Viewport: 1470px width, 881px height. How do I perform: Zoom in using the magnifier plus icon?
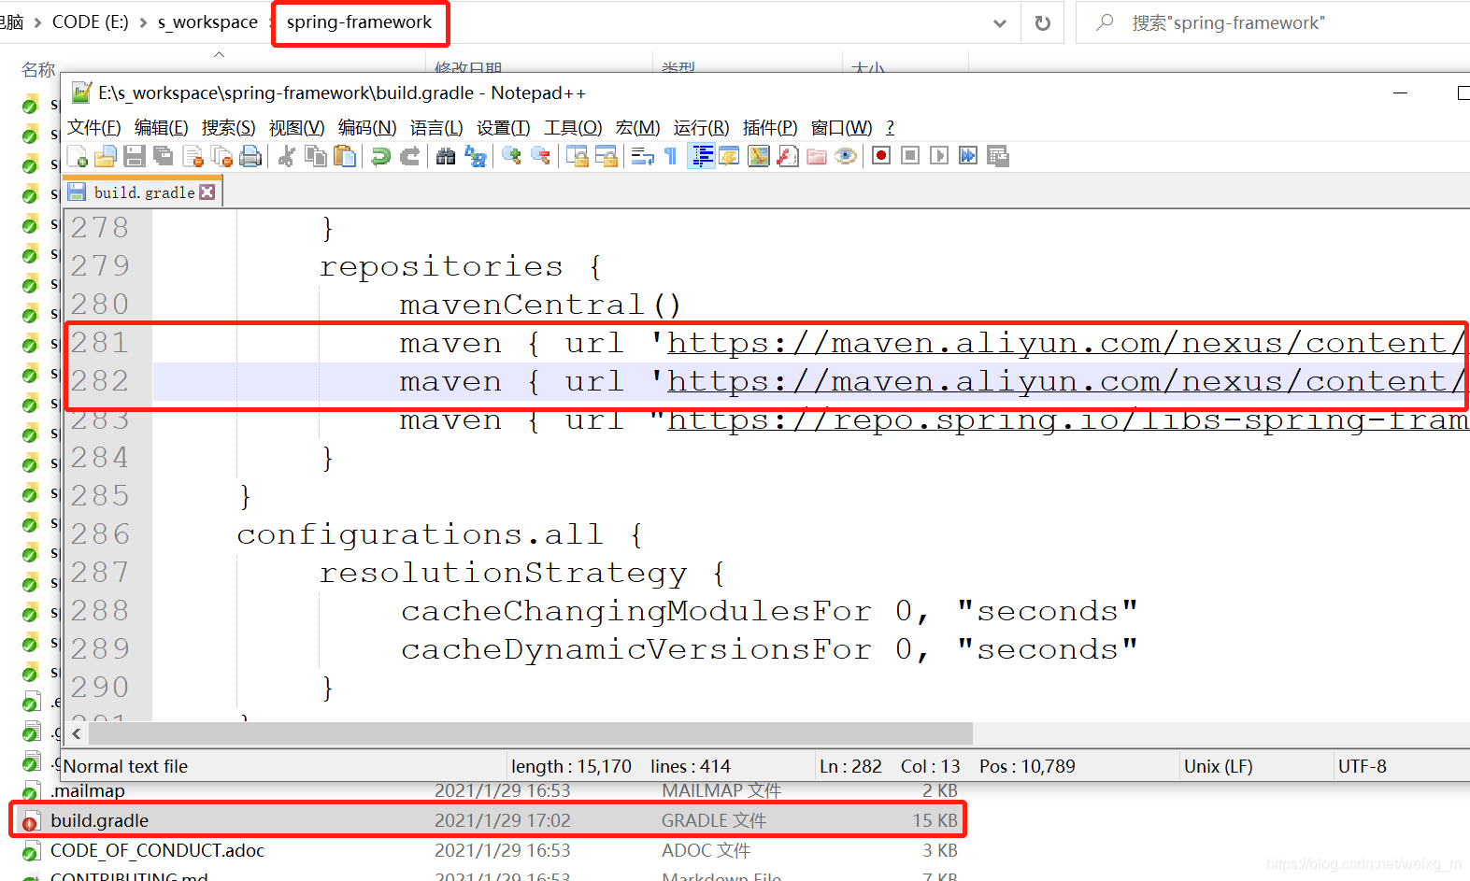tap(511, 156)
